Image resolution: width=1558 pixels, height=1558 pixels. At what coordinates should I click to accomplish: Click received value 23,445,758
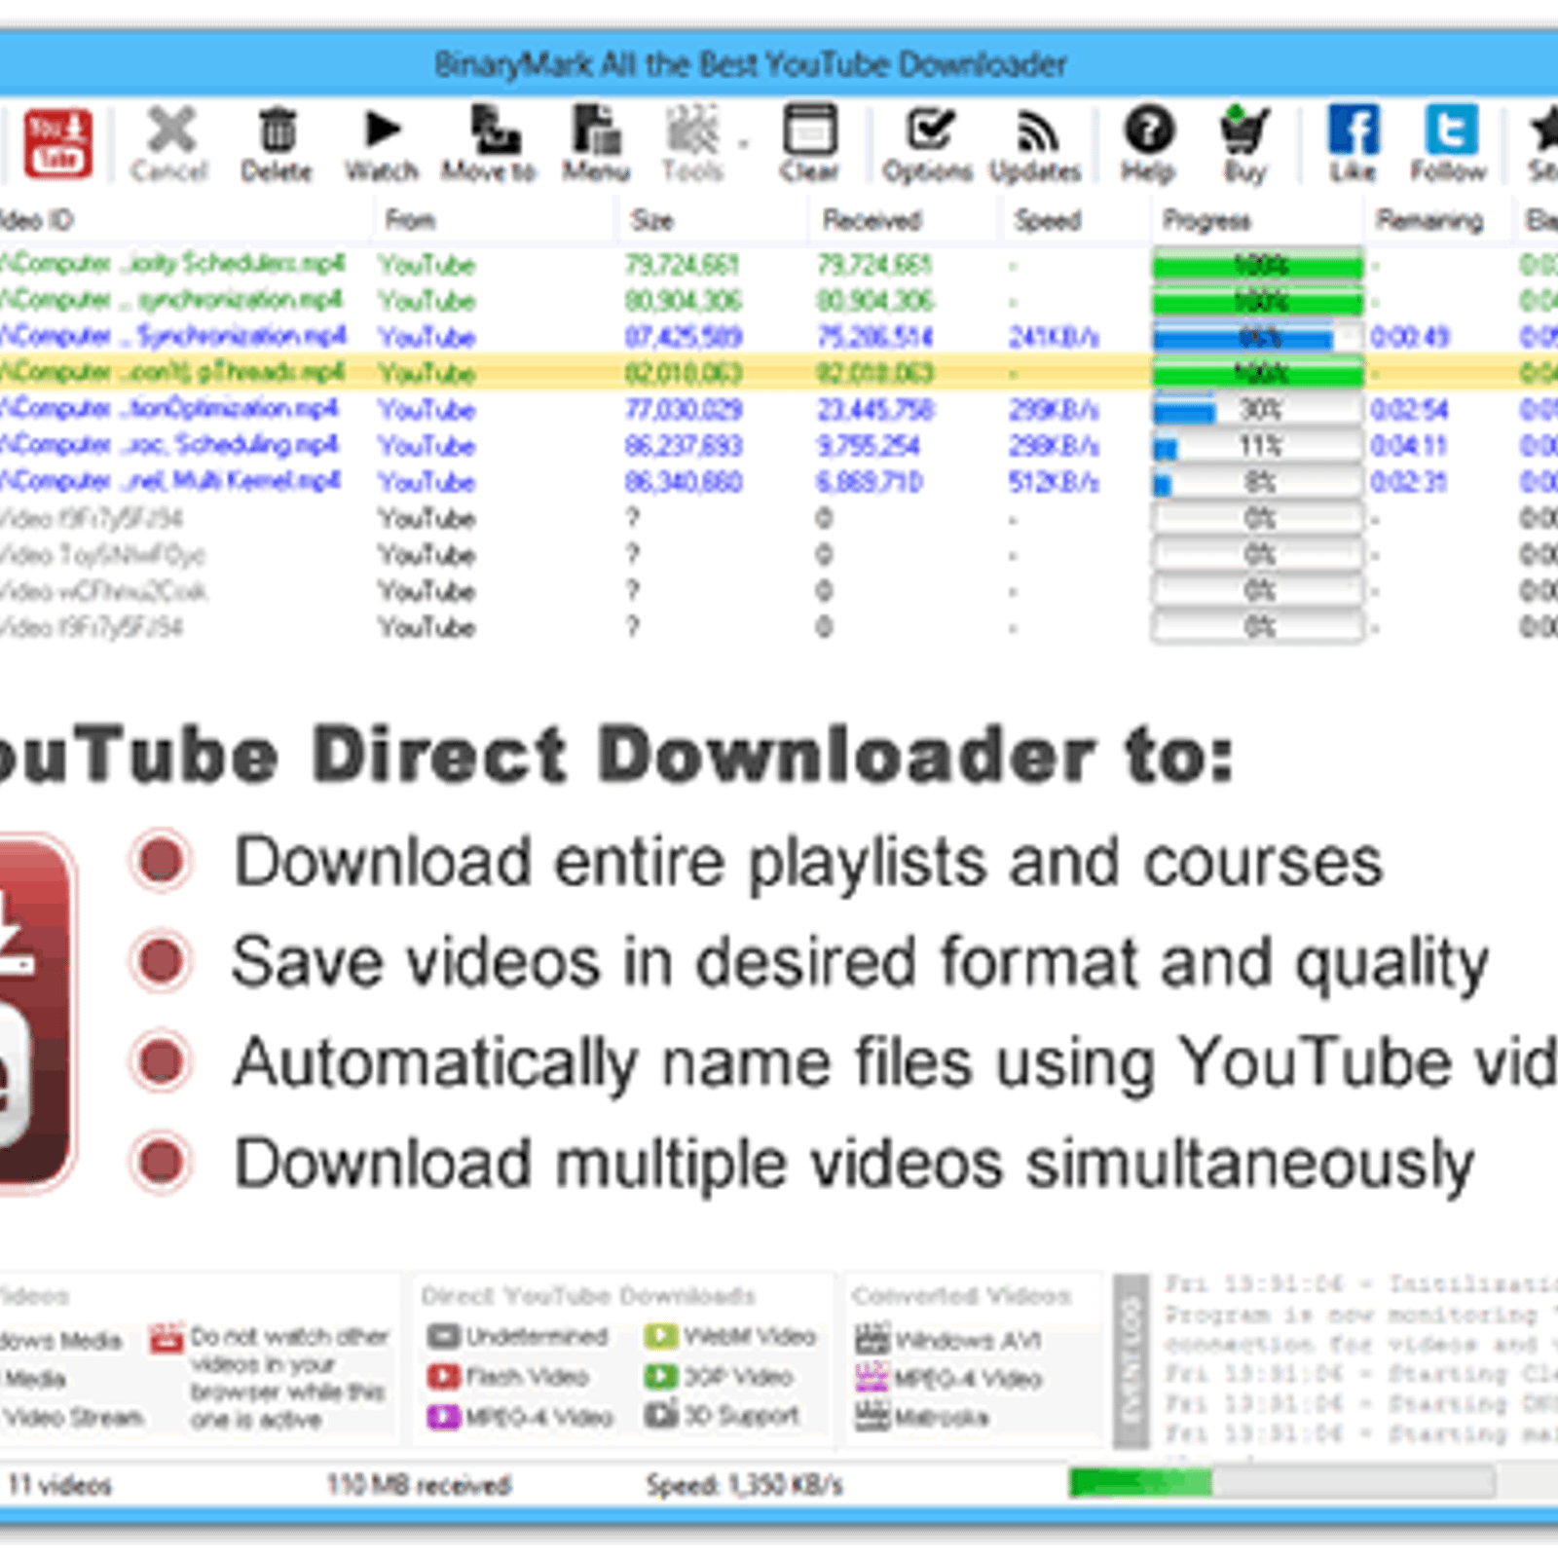pos(874,409)
